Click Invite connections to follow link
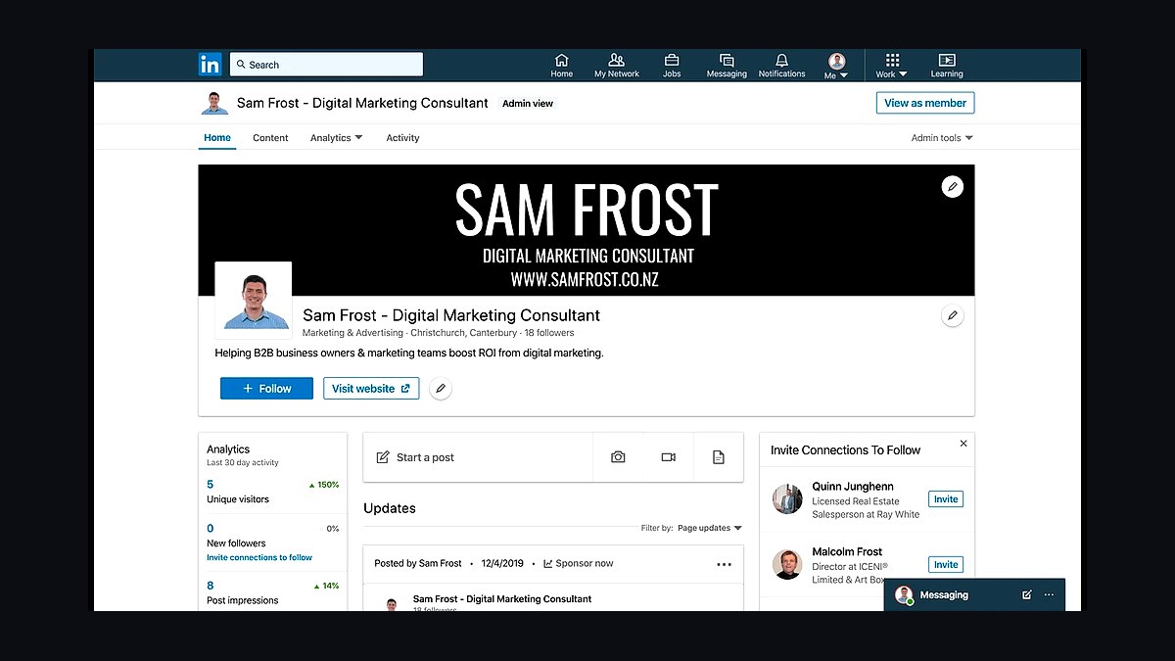Screen dimensions: 1175x661 pyautogui.click(x=259, y=557)
